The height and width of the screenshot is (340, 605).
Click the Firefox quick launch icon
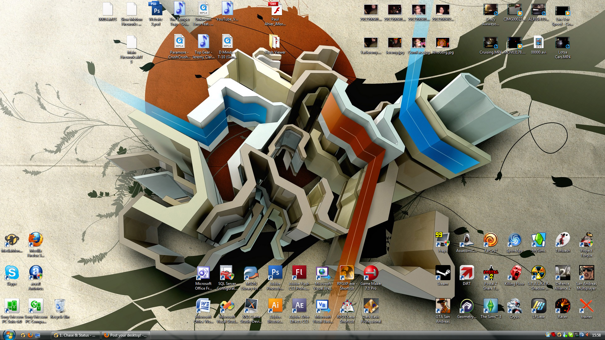30,335
